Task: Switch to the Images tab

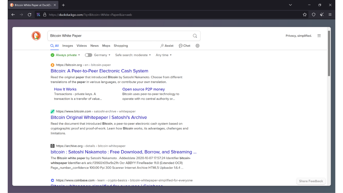Action: tap(68, 46)
